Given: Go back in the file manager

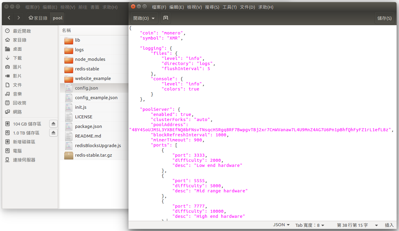Looking at the screenshot, I should tap(9, 18).
